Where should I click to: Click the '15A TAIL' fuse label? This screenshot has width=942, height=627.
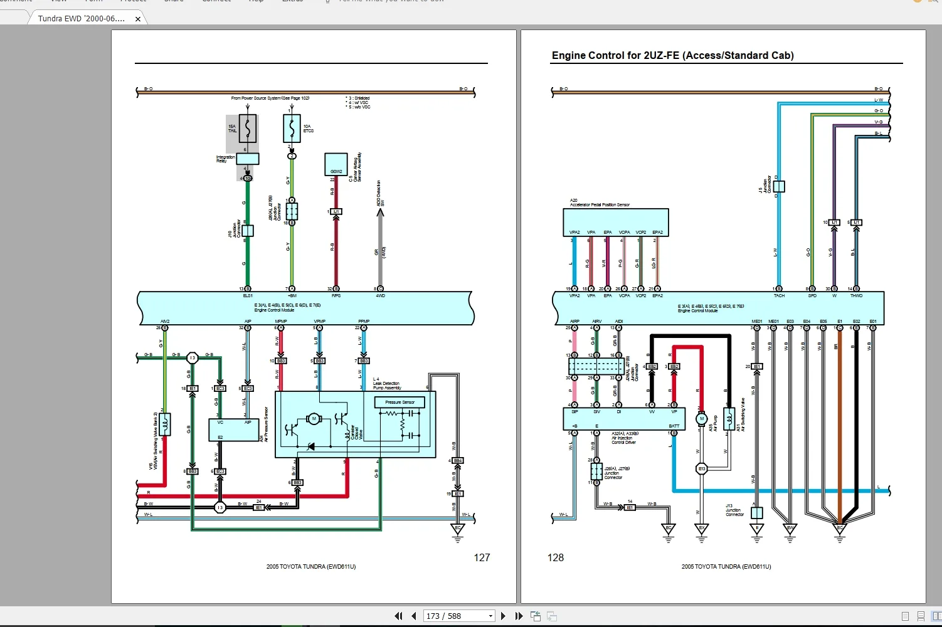click(232, 129)
